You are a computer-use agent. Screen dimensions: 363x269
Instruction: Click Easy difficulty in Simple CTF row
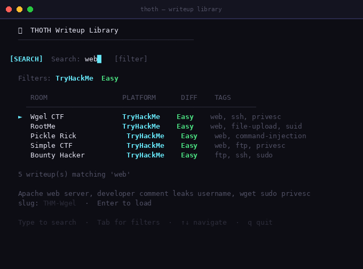[x=189, y=146]
